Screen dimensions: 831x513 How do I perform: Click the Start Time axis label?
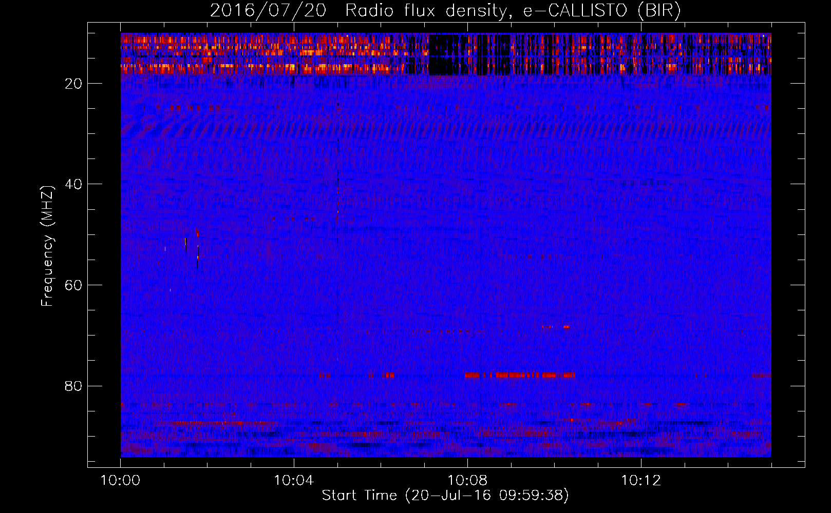(445, 496)
